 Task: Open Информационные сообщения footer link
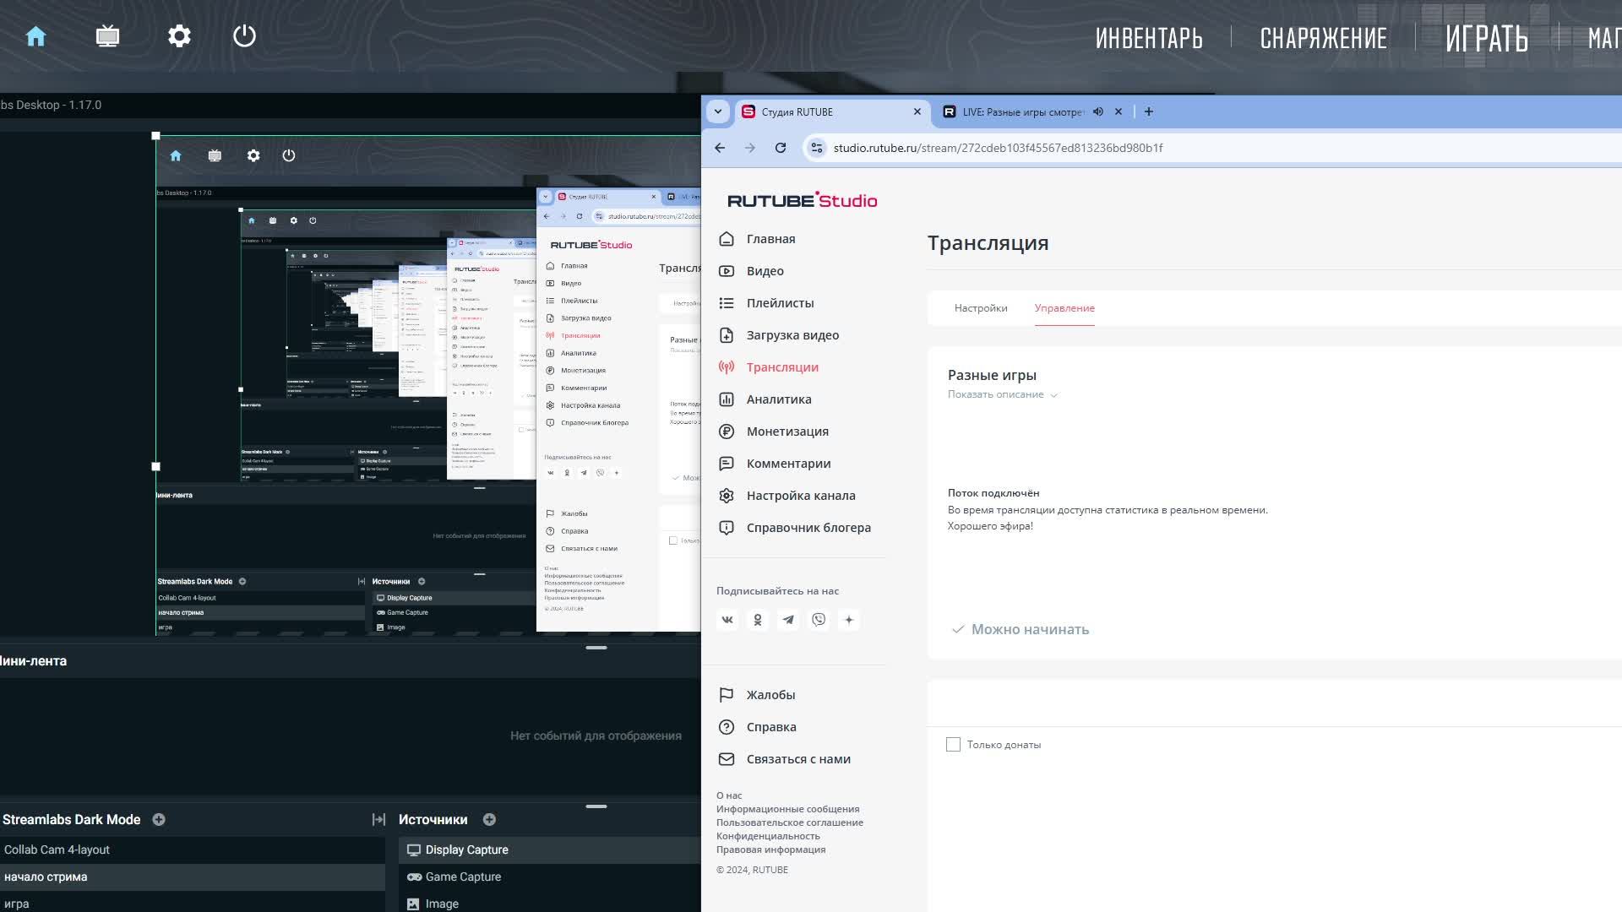(787, 809)
